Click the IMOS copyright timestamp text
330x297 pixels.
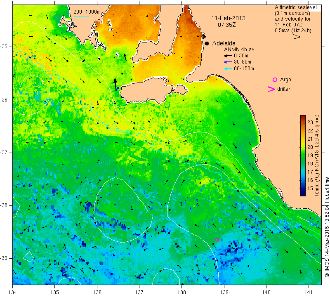(x=327, y=227)
